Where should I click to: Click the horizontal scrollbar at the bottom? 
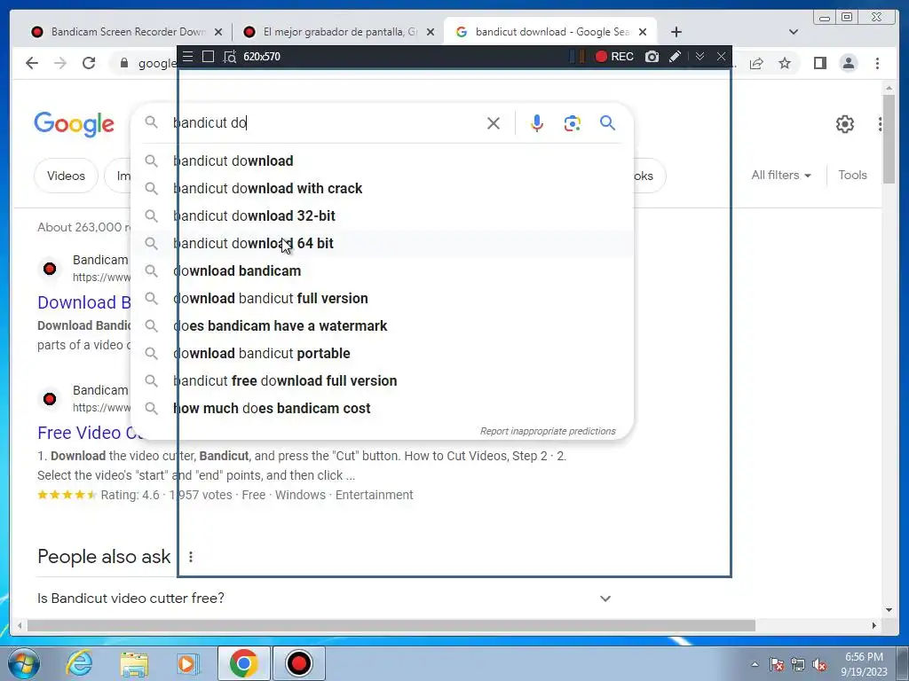pos(391,625)
